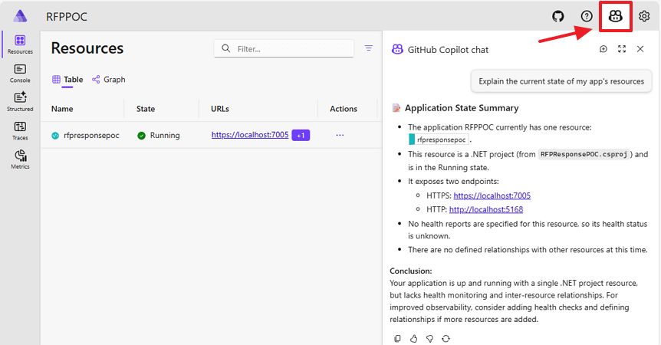Image resolution: width=661 pixels, height=345 pixels.
Task: Toggle the GitHub Copilot chat header button
Action: click(616, 16)
